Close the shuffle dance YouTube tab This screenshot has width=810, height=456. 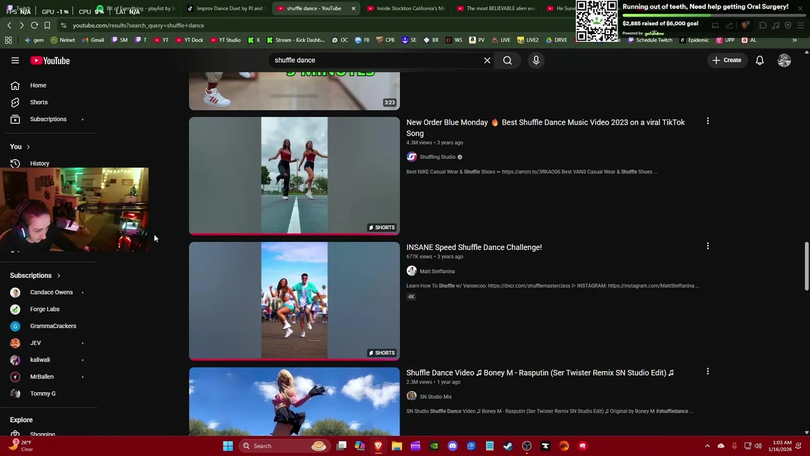pos(353,8)
